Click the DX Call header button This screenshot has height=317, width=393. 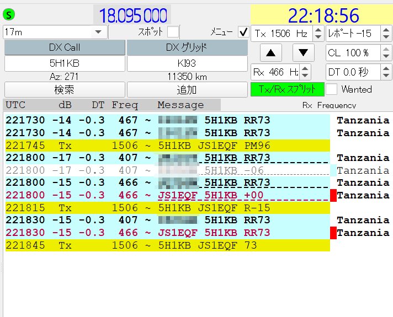65,47
